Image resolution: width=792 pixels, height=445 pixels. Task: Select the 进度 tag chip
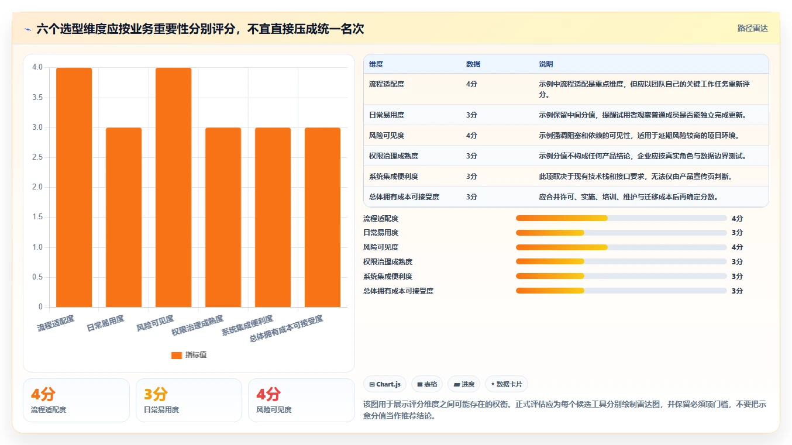tap(464, 384)
